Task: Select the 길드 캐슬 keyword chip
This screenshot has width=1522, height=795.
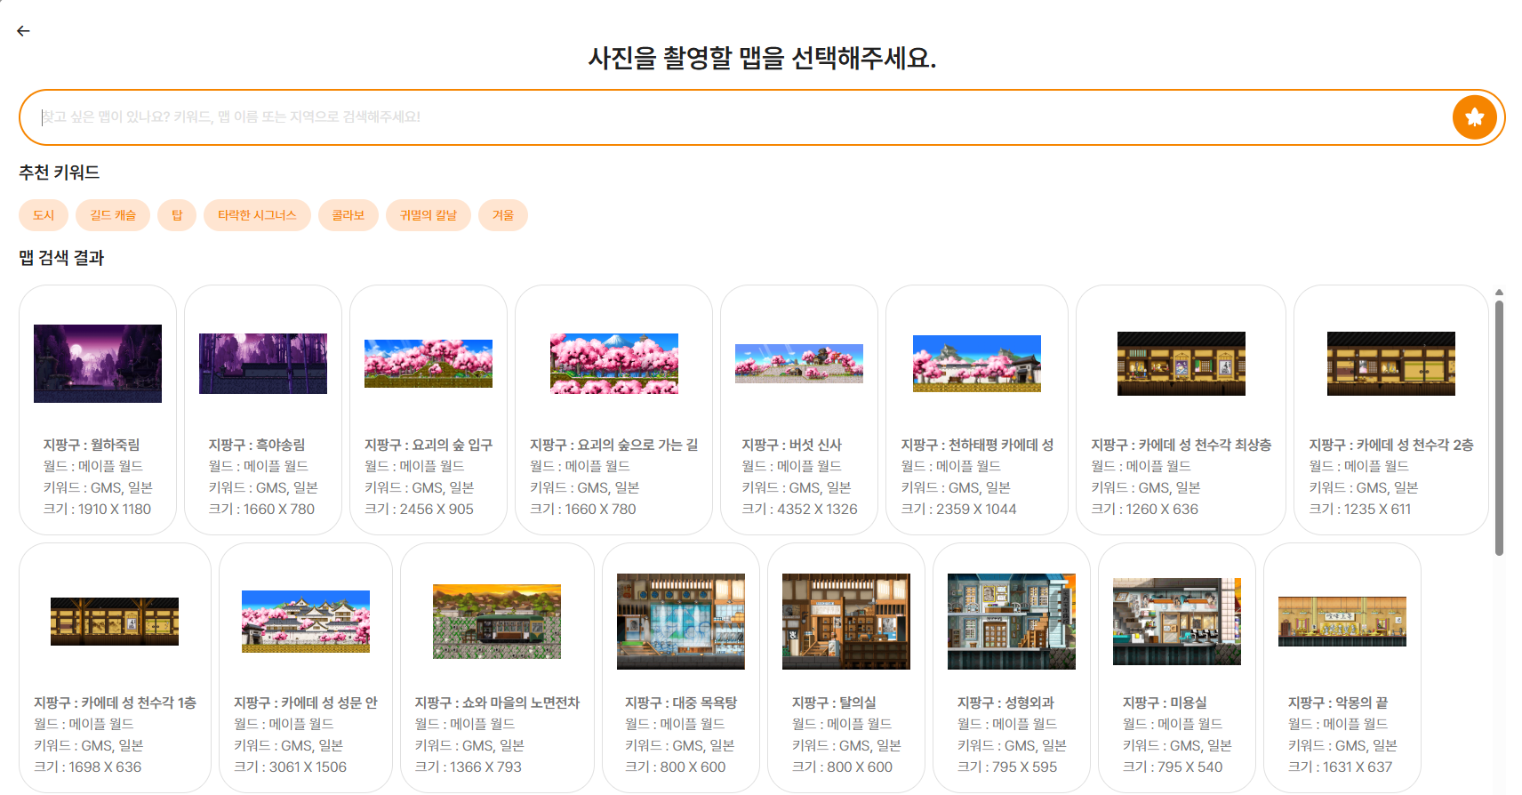Action: 113,215
